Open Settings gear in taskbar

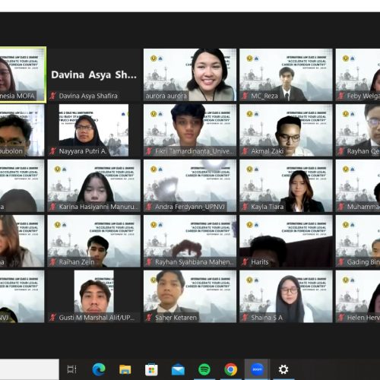click(x=283, y=369)
